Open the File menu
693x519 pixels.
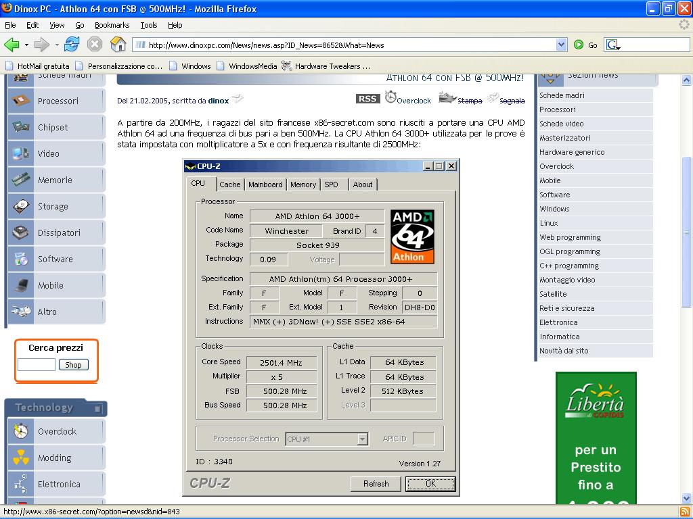coord(10,25)
